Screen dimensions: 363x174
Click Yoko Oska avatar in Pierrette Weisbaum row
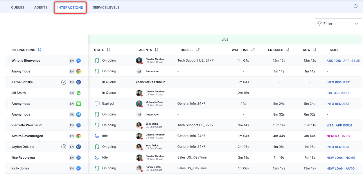point(139,125)
